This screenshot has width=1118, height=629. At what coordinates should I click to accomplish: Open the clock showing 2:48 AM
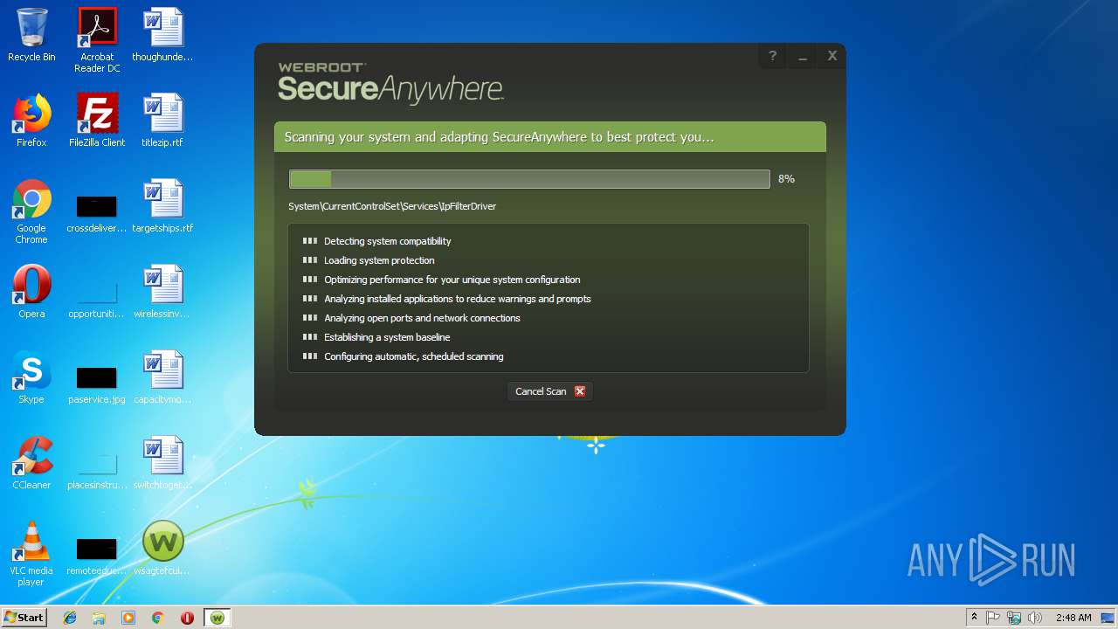click(1073, 618)
